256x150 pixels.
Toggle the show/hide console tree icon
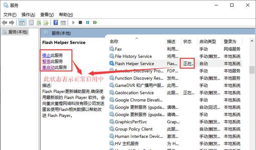coord(21,22)
